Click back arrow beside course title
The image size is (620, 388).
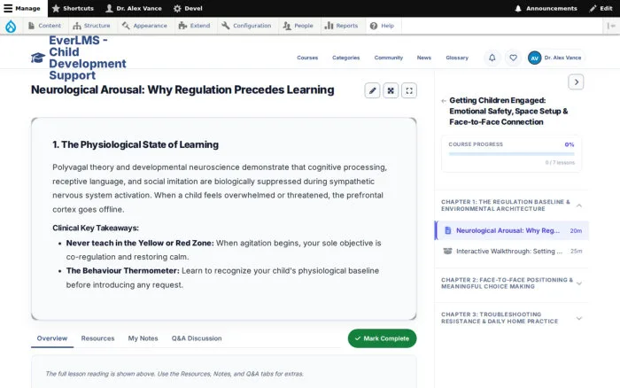point(444,101)
